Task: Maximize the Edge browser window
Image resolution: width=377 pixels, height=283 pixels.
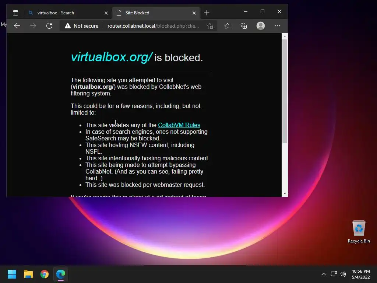Action: tap(262, 11)
